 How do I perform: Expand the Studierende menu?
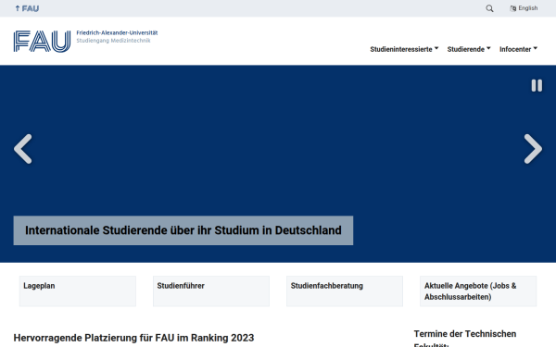(x=469, y=49)
